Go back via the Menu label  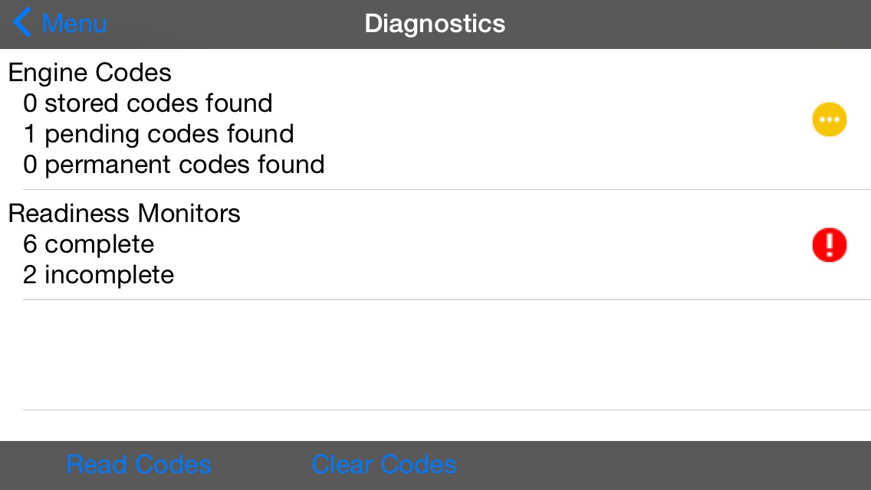pyautogui.click(x=74, y=24)
